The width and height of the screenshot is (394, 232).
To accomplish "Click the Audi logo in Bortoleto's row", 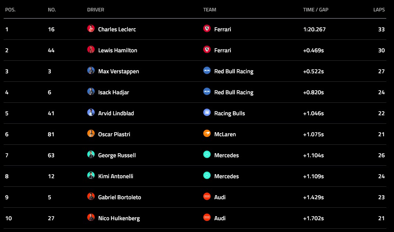I will pos(207,197).
